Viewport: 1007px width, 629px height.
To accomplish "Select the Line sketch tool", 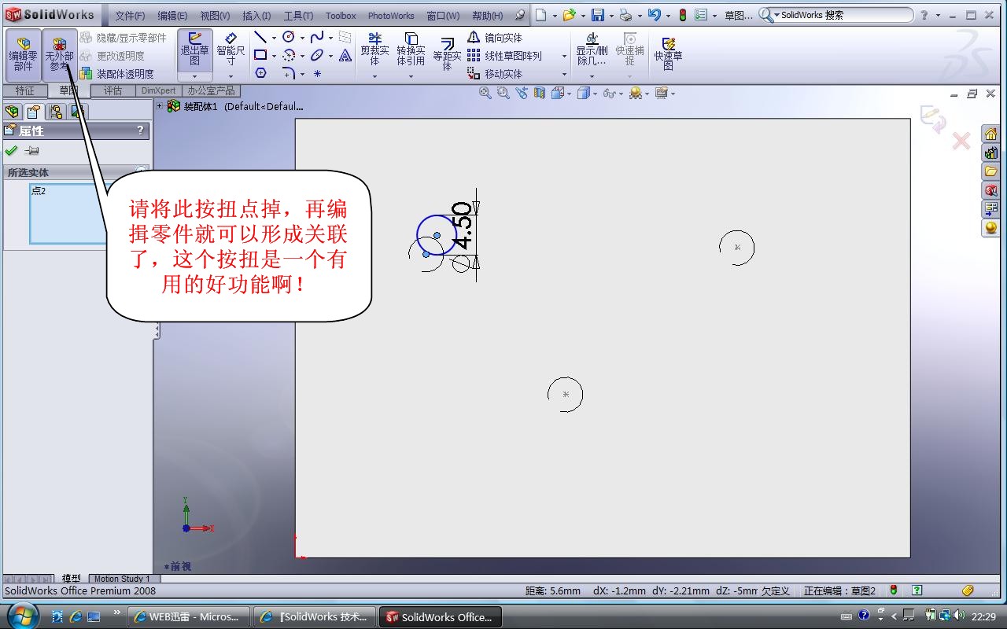I will pyautogui.click(x=260, y=37).
